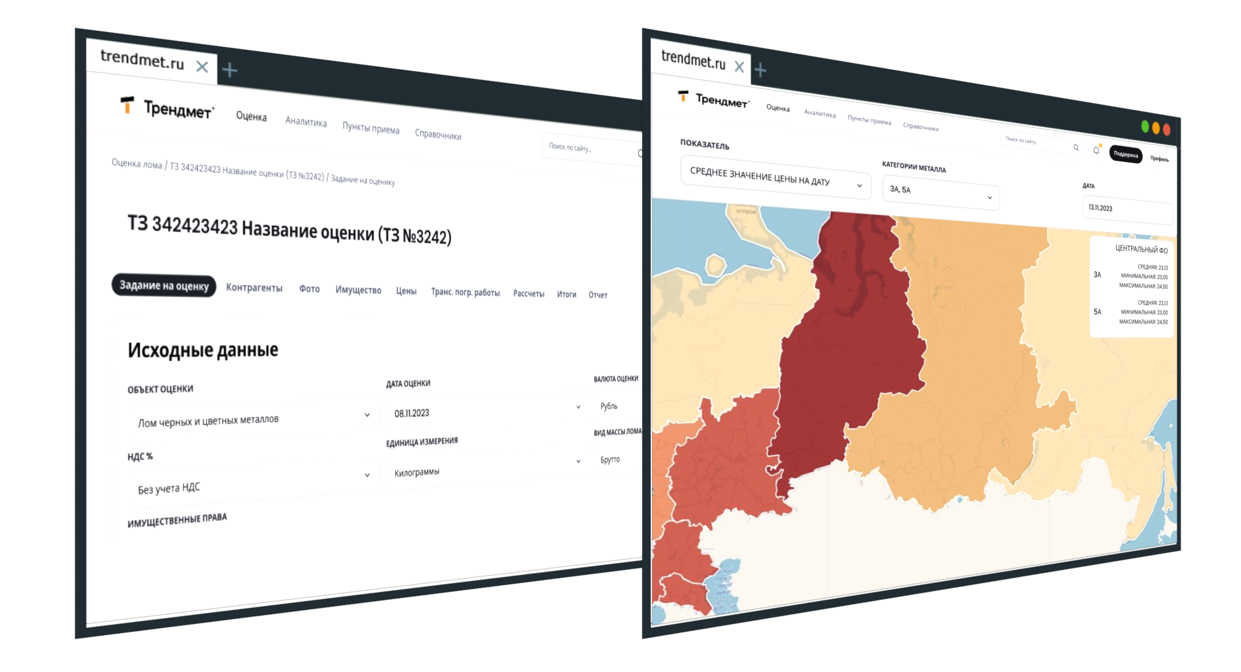The width and height of the screenshot is (1241, 672).
Task: Click the Поддержка button
Action: point(1125,154)
